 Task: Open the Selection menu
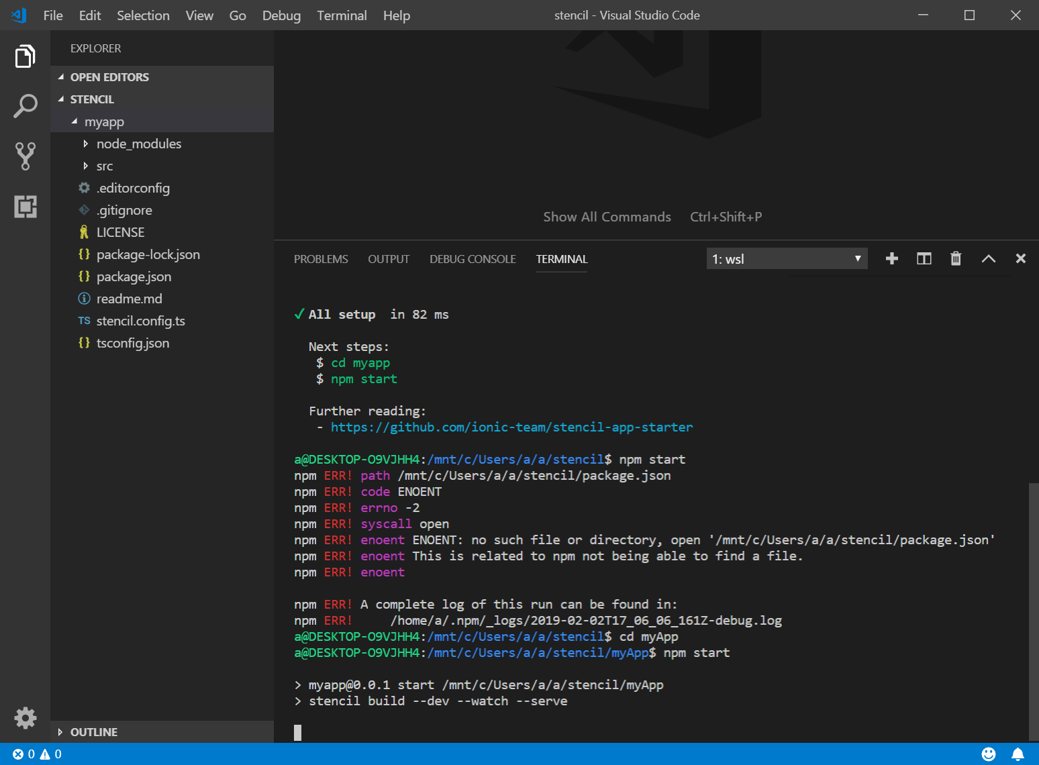point(143,15)
